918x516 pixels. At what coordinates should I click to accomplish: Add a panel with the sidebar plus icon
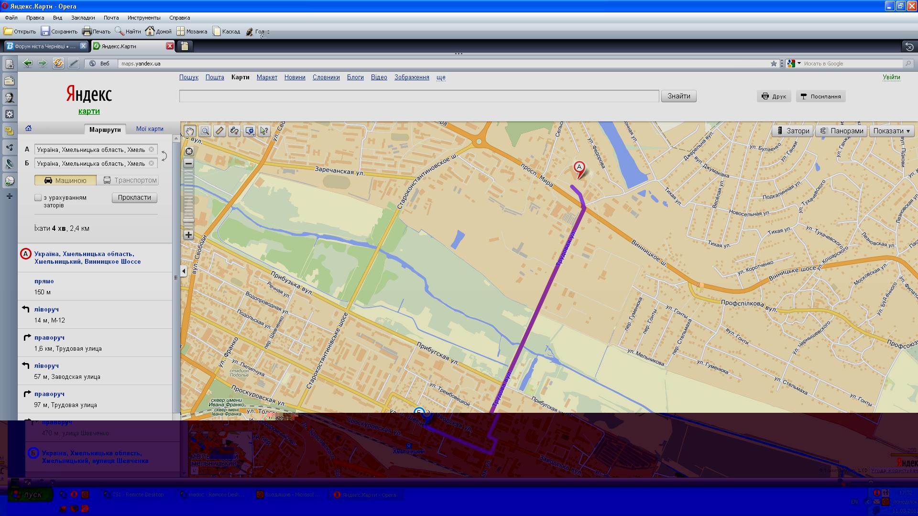click(x=9, y=196)
